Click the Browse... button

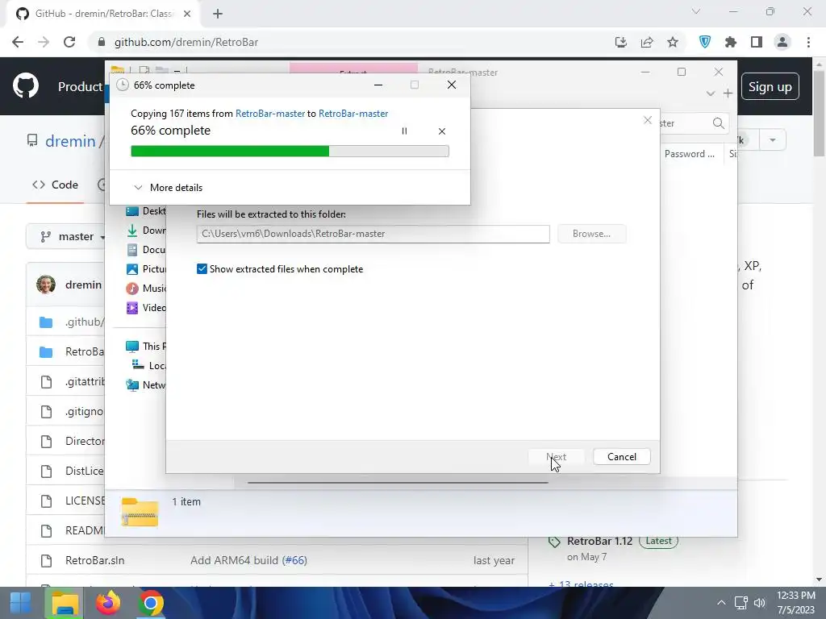(x=591, y=234)
